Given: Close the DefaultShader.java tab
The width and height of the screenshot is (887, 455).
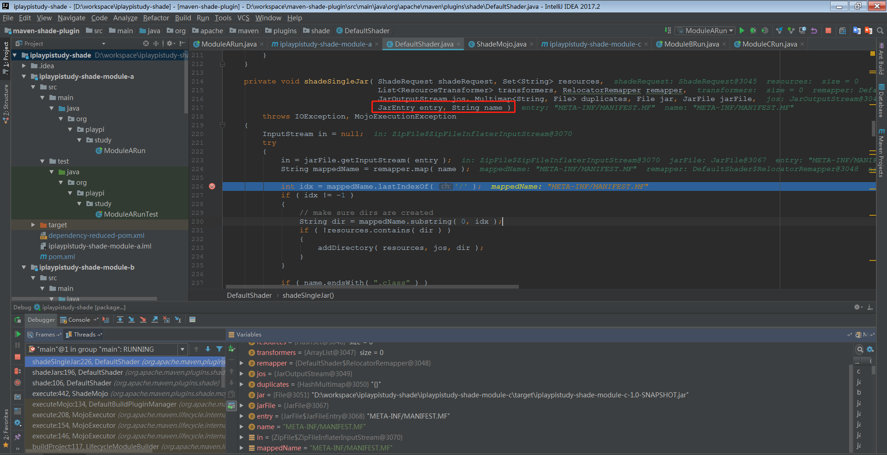Looking at the screenshot, I should click(x=458, y=44).
